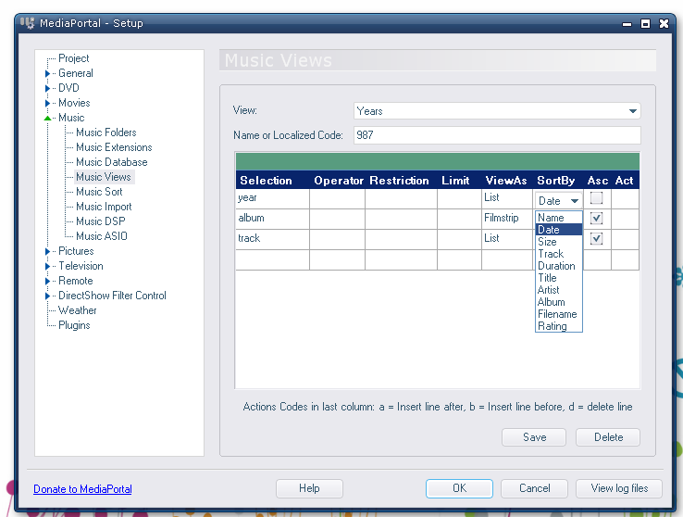
Task: Click the Cancel button
Action: click(x=534, y=488)
